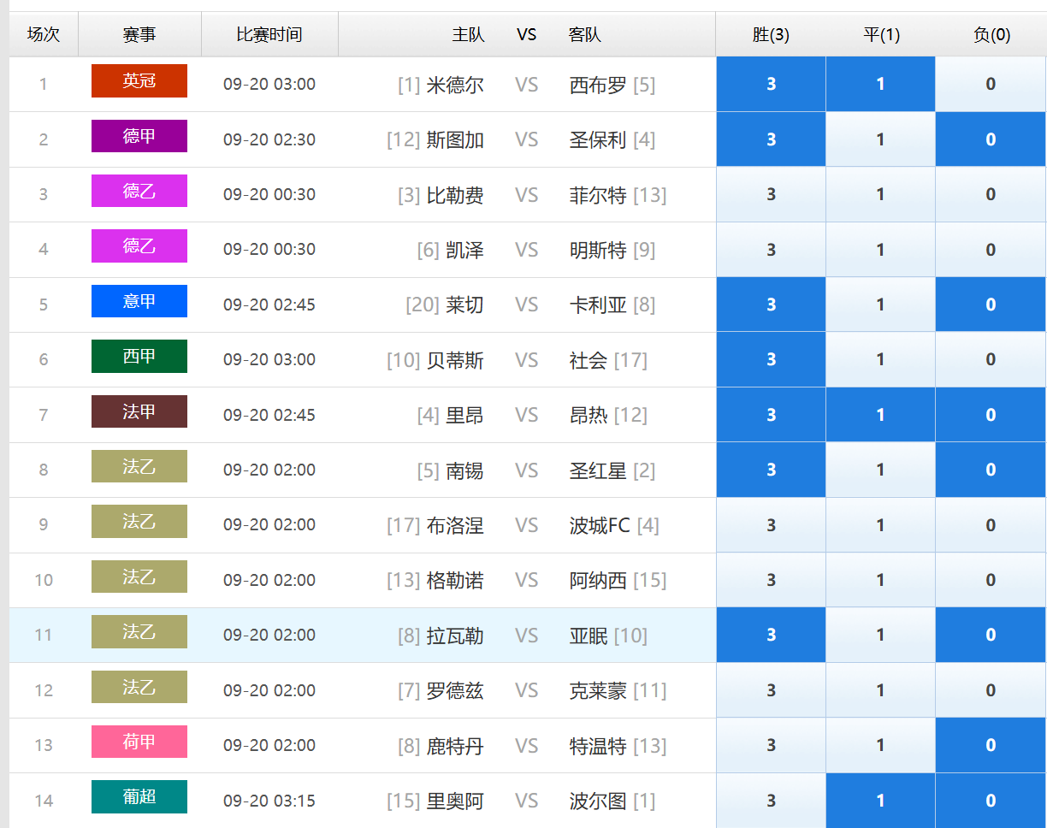Image resolution: width=1047 pixels, height=828 pixels.
Task: Toggle win (3) for 比勒费 vs 菲尔特
Action: pyautogui.click(x=771, y=194)
